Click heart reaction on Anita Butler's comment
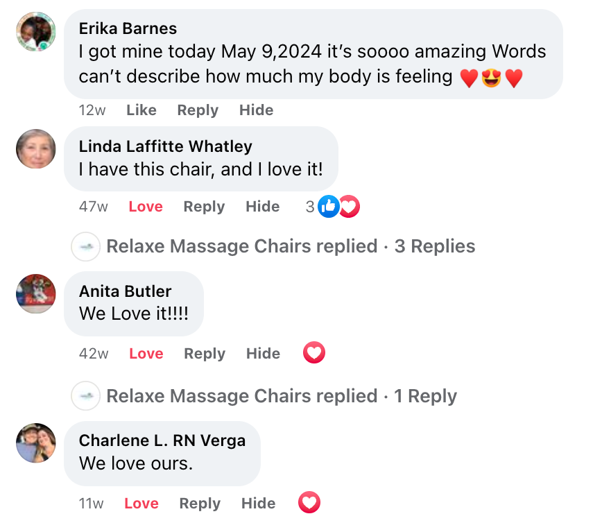The width and height of the screenshot is (602, 523). (x=314, y=353)
